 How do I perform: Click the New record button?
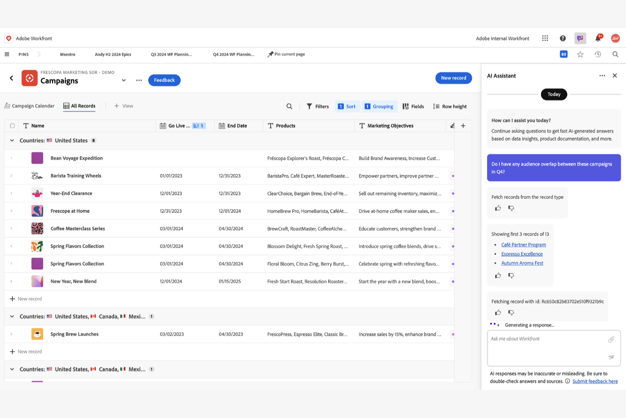click(x=453, y=78)
